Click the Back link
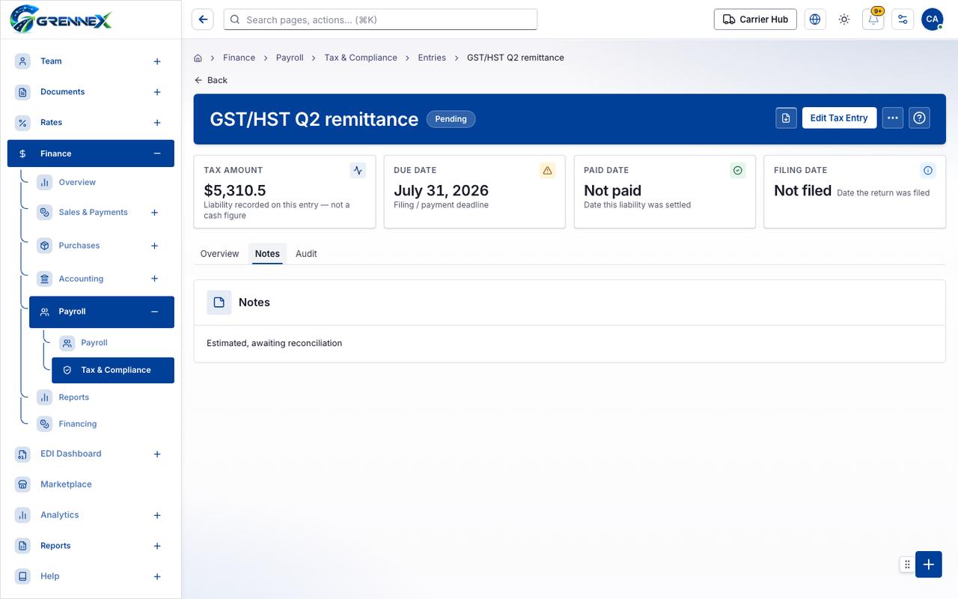Image resolution: width=958 pixels, height=599 pixels. (x=210, y=80)
